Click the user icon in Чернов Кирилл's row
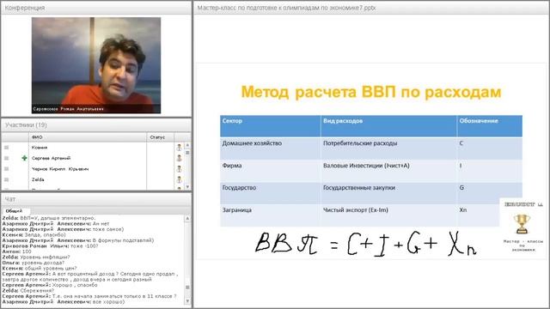This screenshot has width=550, height=309. 179,169
